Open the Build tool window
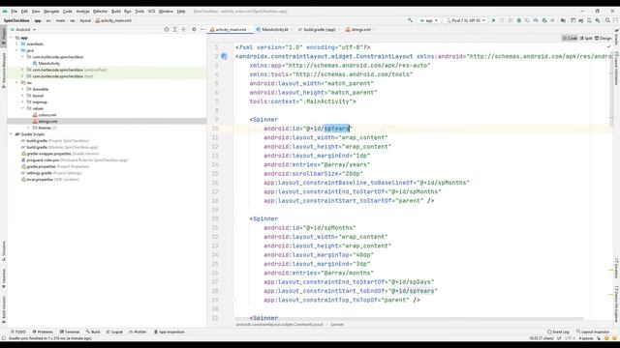 (x=93, y=332)
